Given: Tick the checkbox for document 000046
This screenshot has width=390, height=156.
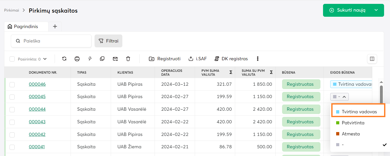Looking at the screenshot, I should (12, 84).
